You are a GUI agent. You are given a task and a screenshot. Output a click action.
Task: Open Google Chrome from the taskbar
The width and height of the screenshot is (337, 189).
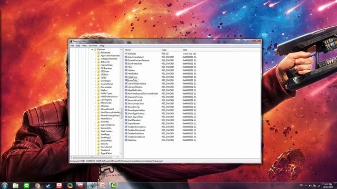pyautogui.click(x=37, y=185)
